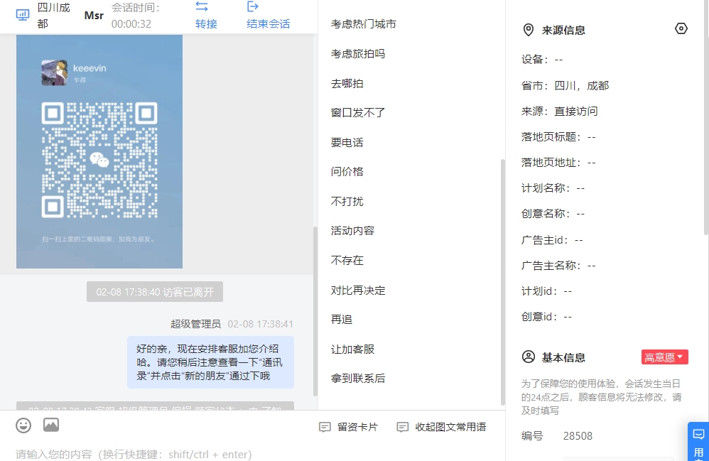
Task: Select the quick phrase 活动内容
Action: tap(352, 230)
